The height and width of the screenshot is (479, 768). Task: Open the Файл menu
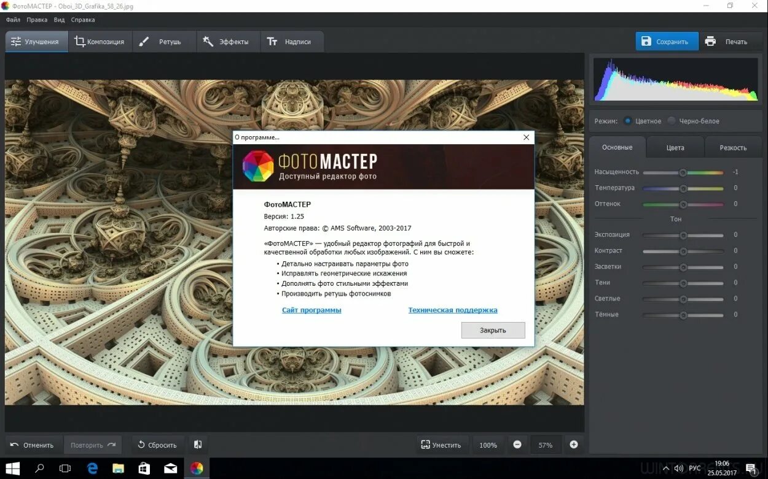pos(13,20)
